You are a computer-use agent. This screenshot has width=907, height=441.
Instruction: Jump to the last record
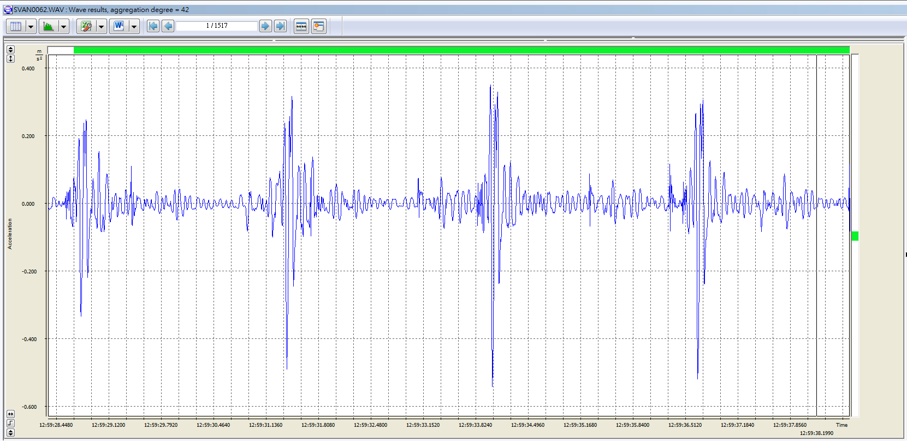click(280, 26)
